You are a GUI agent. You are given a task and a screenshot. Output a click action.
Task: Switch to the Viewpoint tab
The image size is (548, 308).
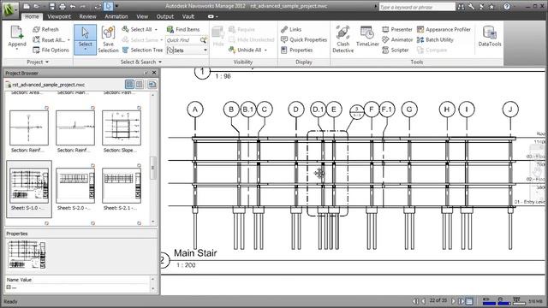pyautogui.click(x=59, y=16)
